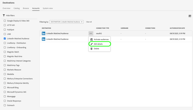Select the Magnite: Batch checkbox

5,52
